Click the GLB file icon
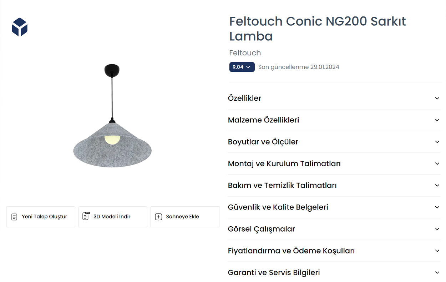 coord(86,216)
